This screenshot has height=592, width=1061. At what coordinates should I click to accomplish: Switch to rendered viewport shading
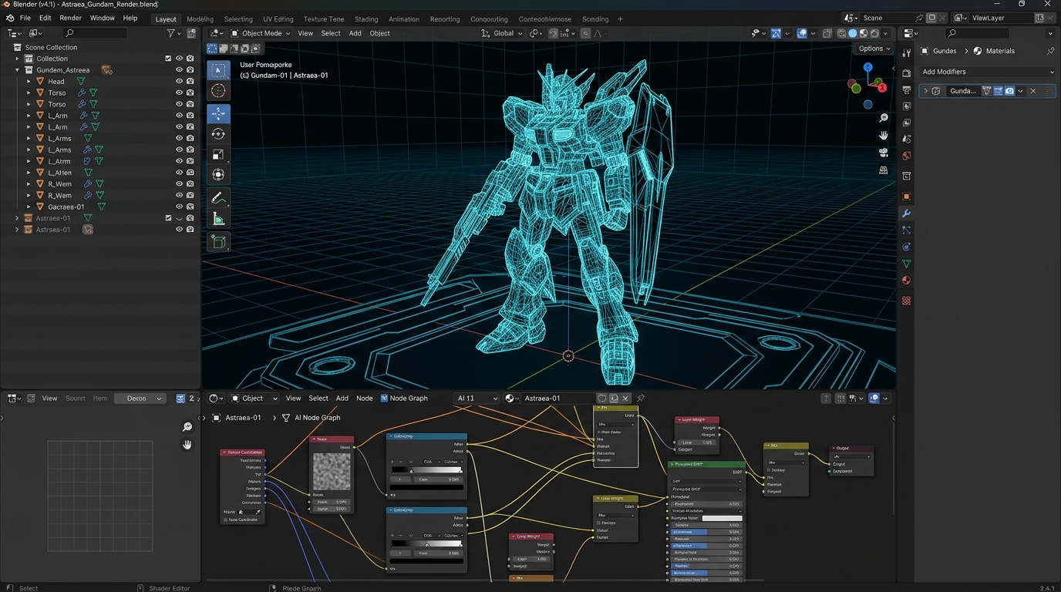[874, 33]
